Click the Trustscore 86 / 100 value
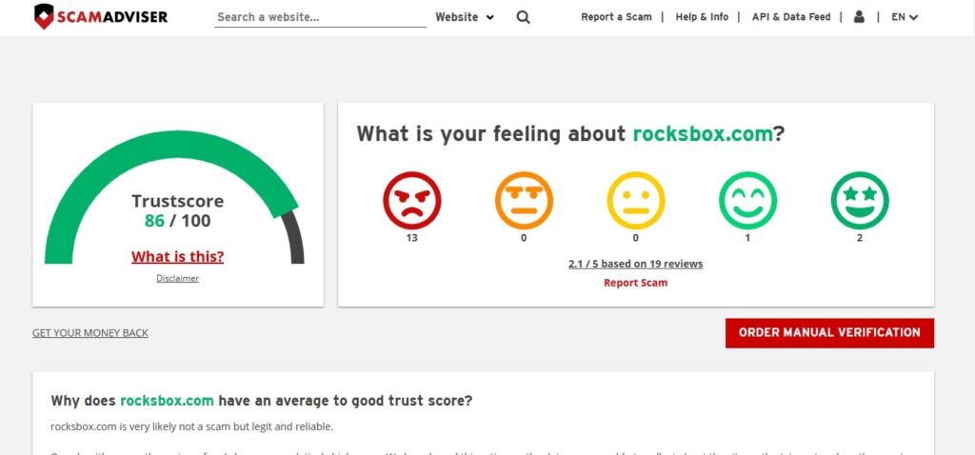Image resolution: width=975 pixels, height=455 pixels. click(177, 221)
